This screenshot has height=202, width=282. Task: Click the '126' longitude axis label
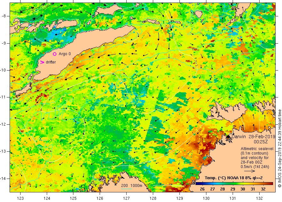click(x=100, y=198)
